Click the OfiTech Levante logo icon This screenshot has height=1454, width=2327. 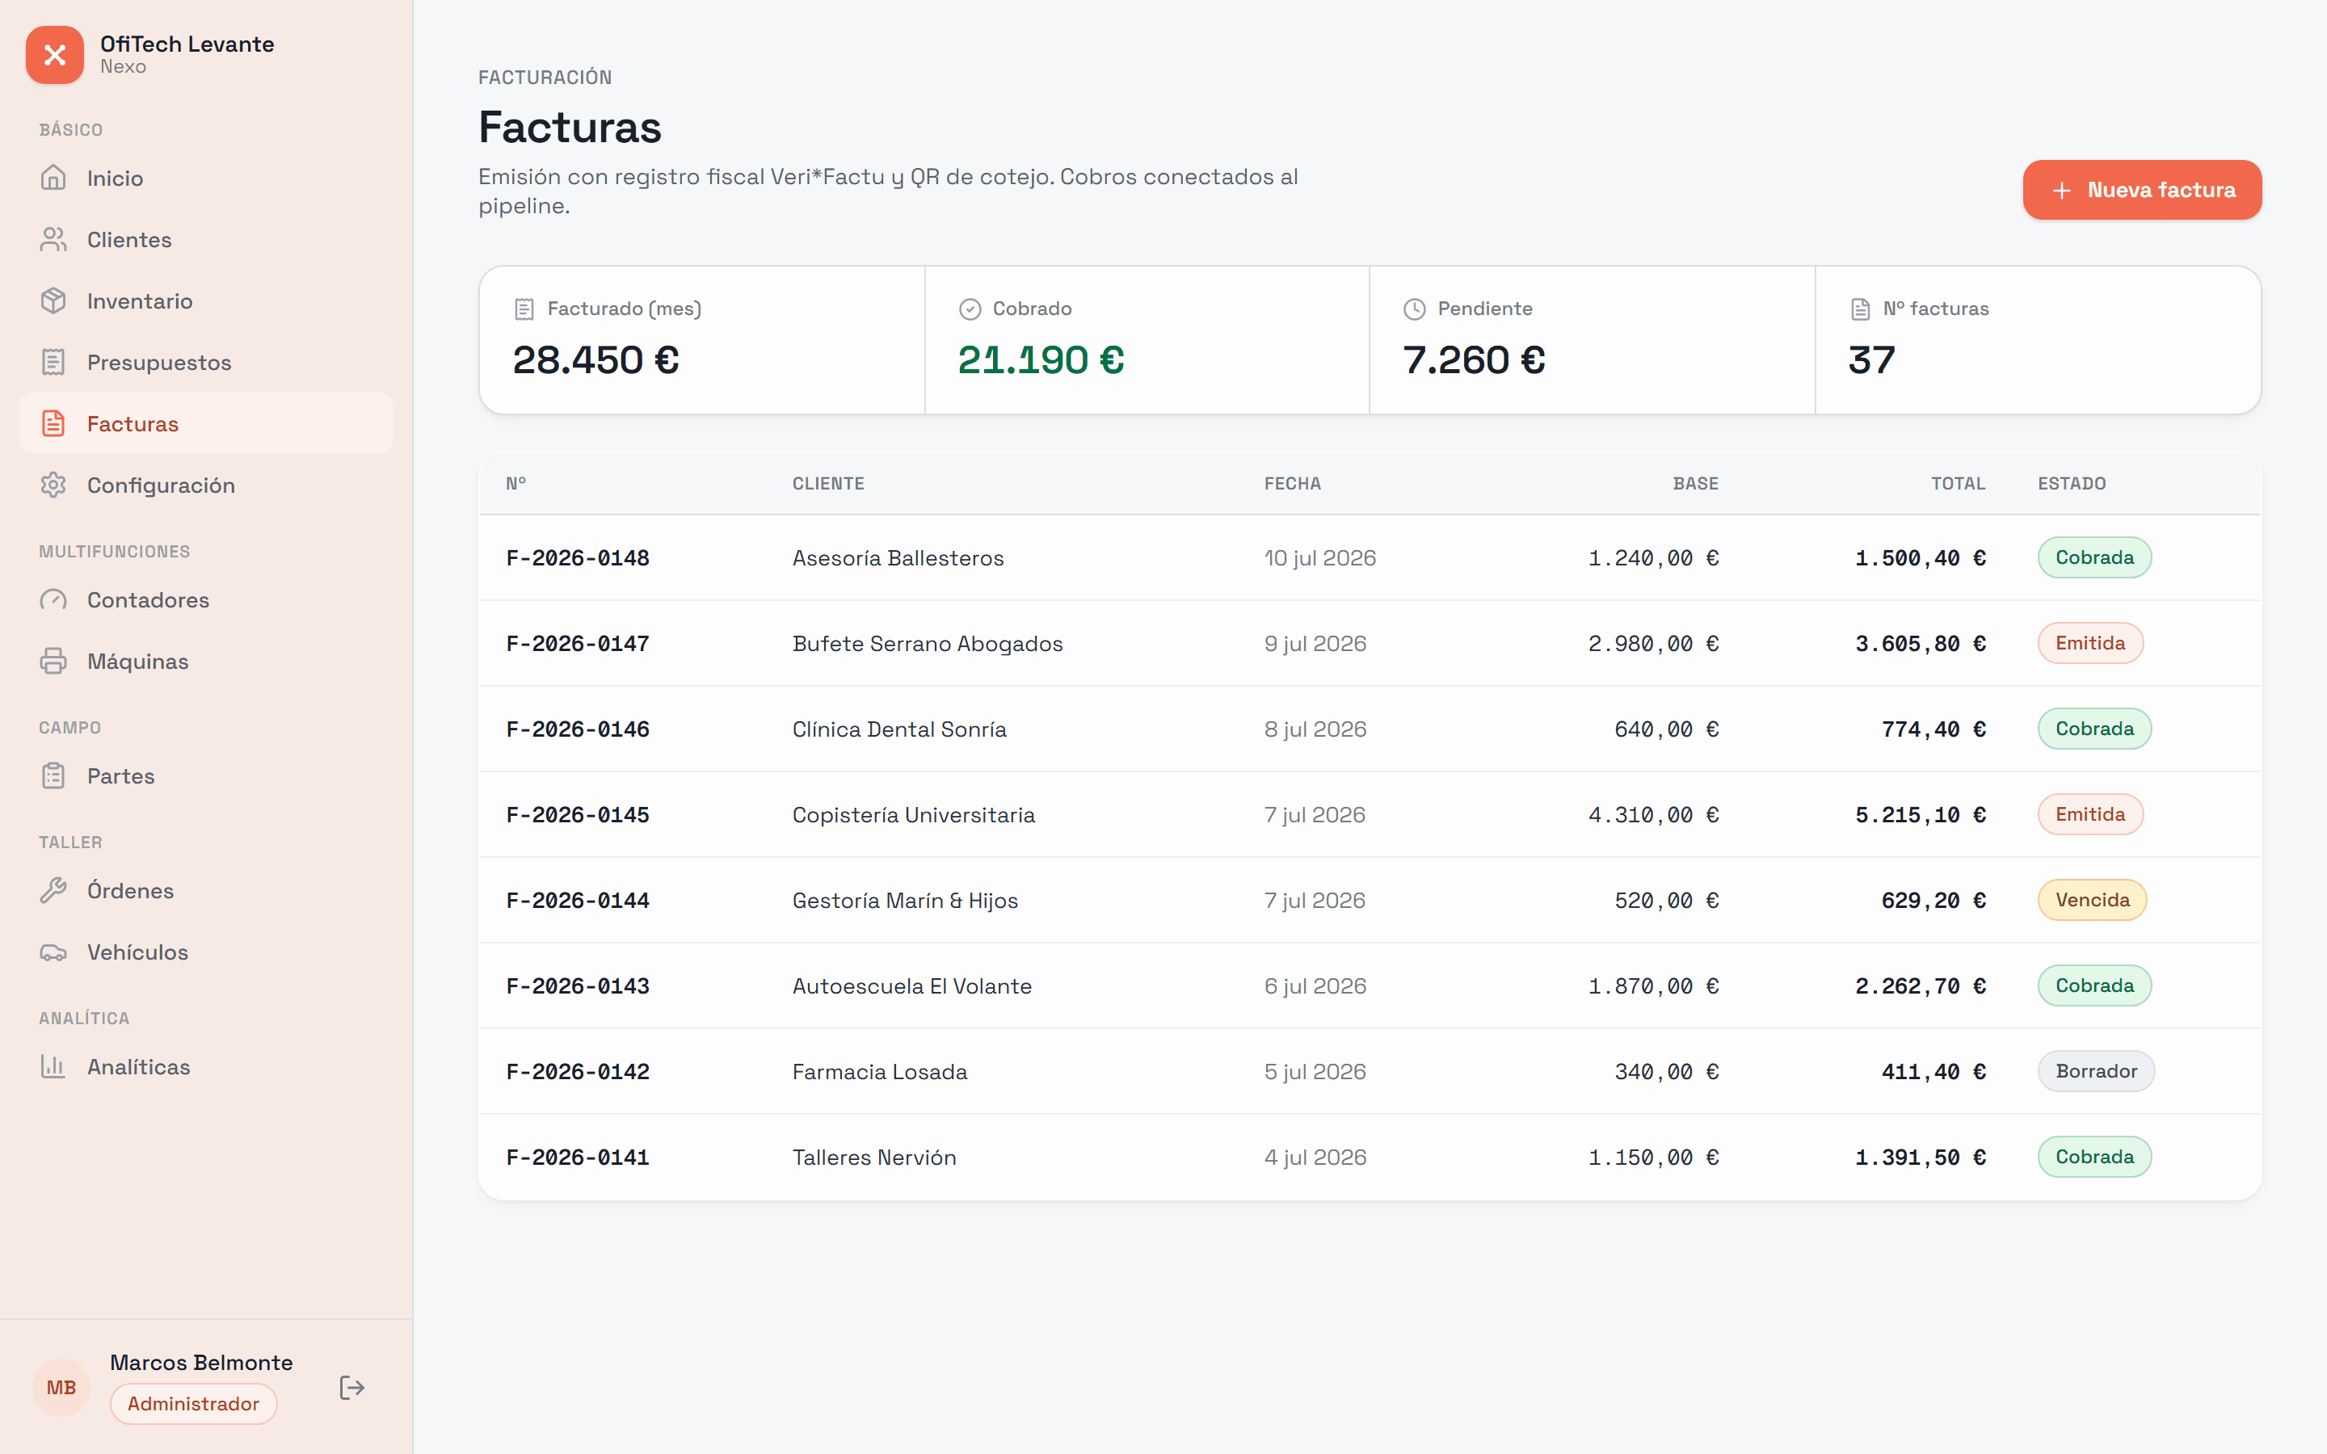(x=55, y=55)
